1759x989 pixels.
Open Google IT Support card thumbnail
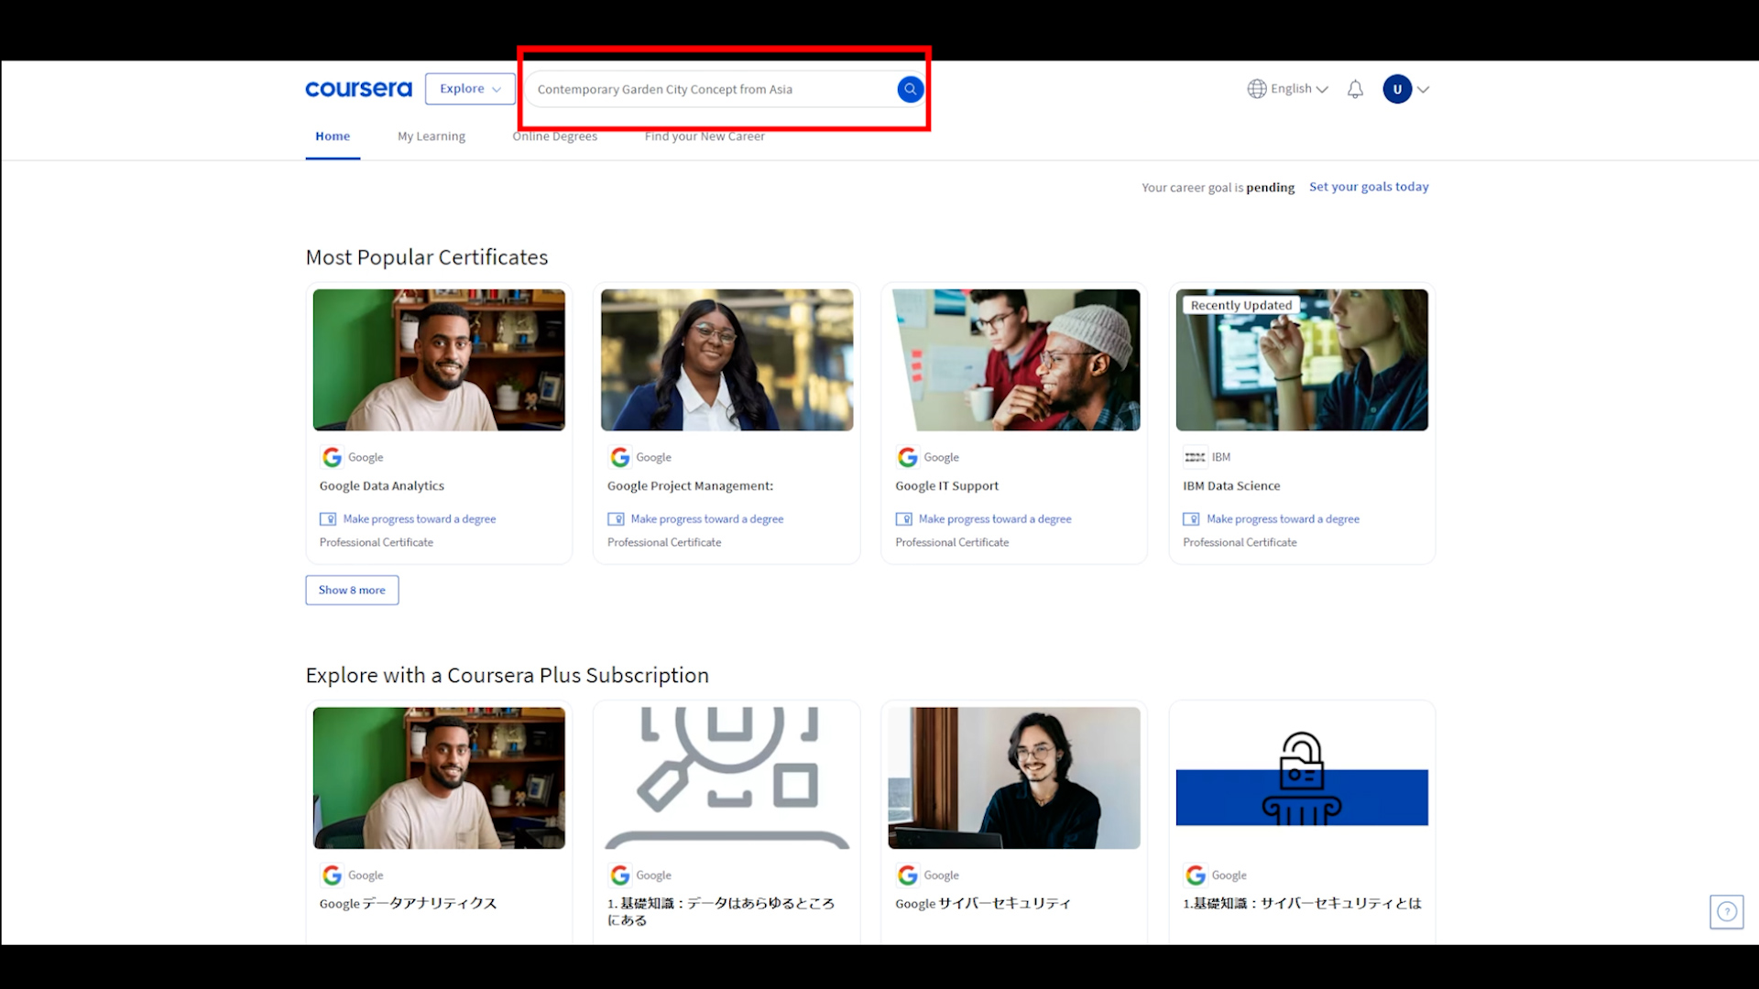pyautogui.click(x=1014, y=360)
